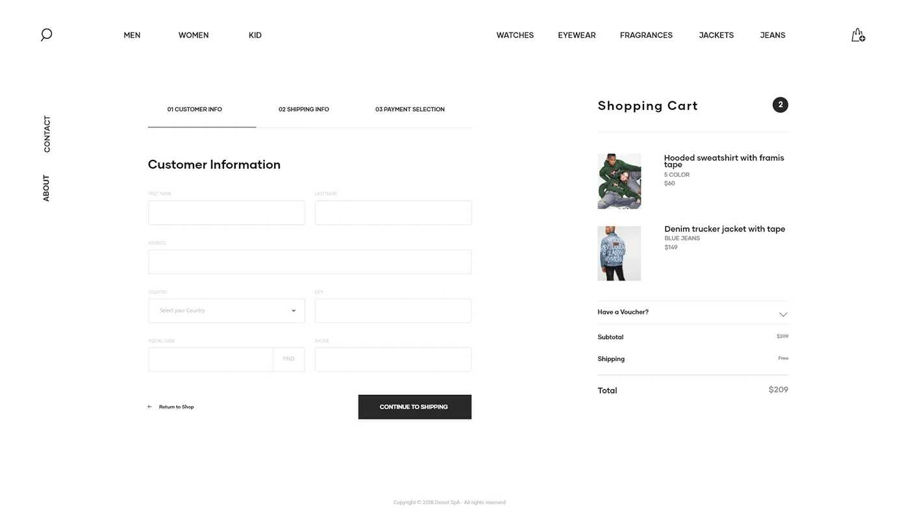Open the Select your Country dropdown
909x508 pixels.
click(226, 311)
